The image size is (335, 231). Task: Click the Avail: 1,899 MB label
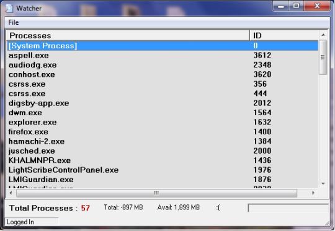pos(179,207)
